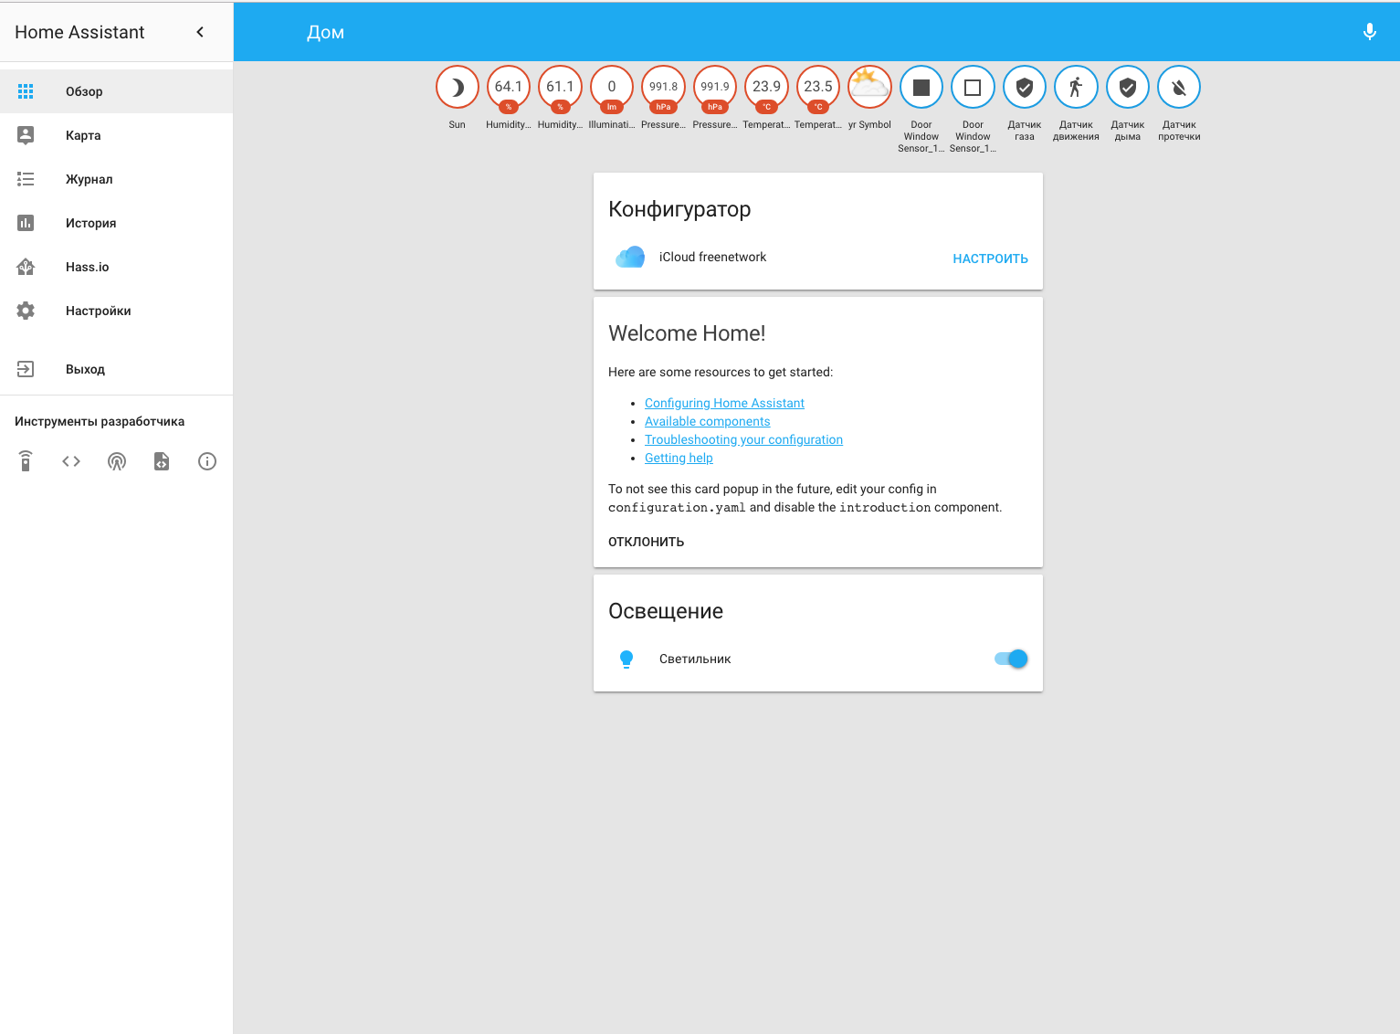Viewport: 1400px width, 1034px height.
Task: Open the Журнал logbook
Action: tap(116, 179)
